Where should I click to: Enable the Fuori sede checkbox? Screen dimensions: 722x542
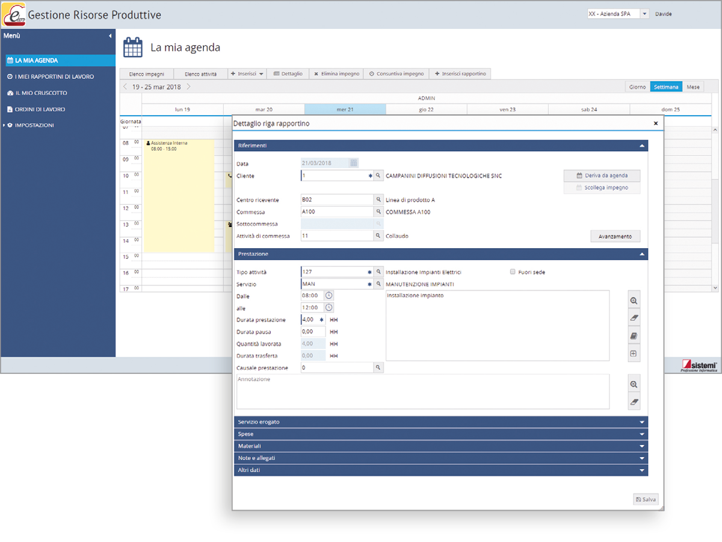(513, 272)
